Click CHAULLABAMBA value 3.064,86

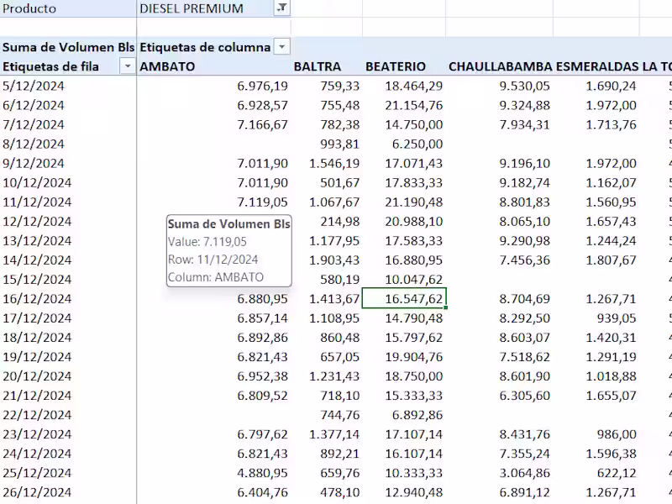[525, 473]
